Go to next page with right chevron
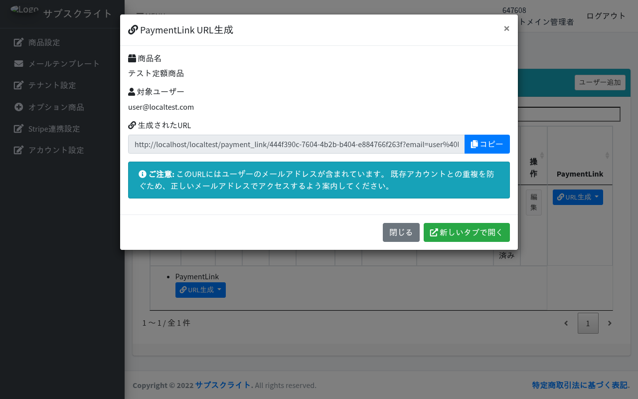638x399 pixels. pyautogui.click(x=610, y=323)
